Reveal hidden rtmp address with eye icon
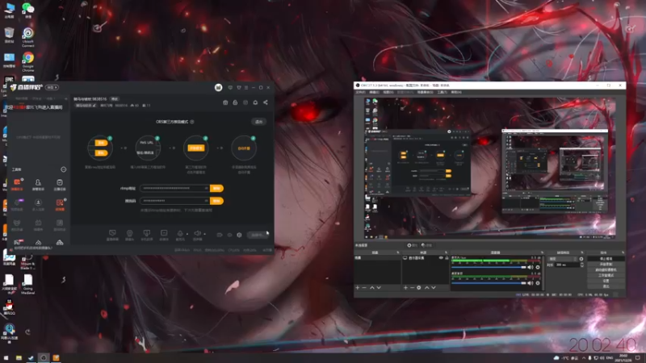Viewport: 646px width, 363px height. click(x=206, y=188)
